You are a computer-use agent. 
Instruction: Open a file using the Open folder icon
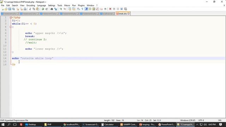(6, 9)
